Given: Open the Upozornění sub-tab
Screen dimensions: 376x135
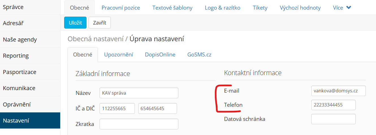Looking at the screenshot, I should (118, 55).
